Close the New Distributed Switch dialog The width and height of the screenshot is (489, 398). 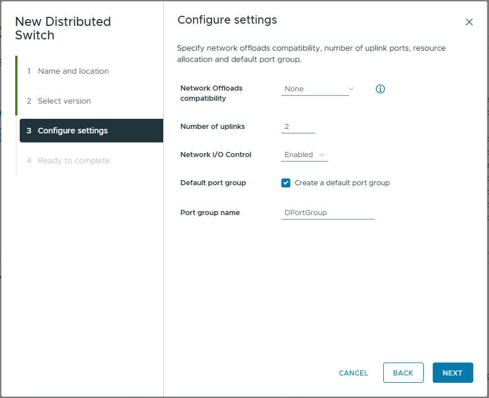click(x=469, y=22)
